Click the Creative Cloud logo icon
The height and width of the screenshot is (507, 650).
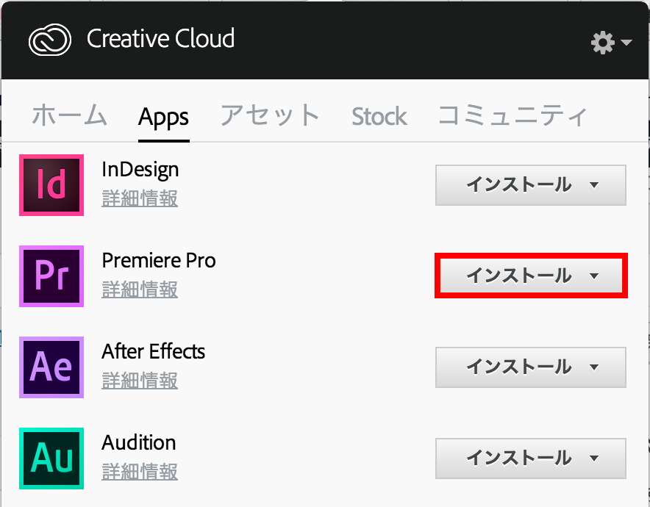[x=50, y=40]
